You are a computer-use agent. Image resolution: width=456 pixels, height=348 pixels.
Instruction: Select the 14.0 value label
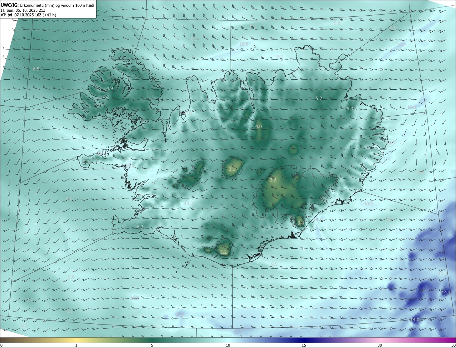coord(415,320)
